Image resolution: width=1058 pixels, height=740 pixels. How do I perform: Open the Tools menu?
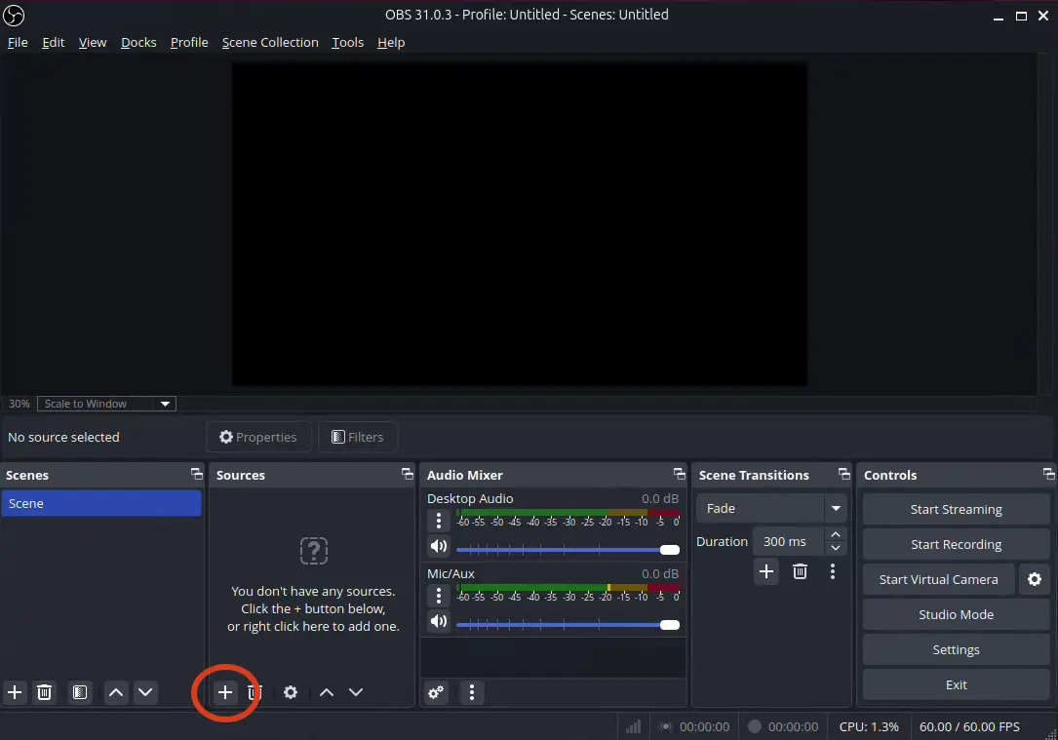[347, 43]
